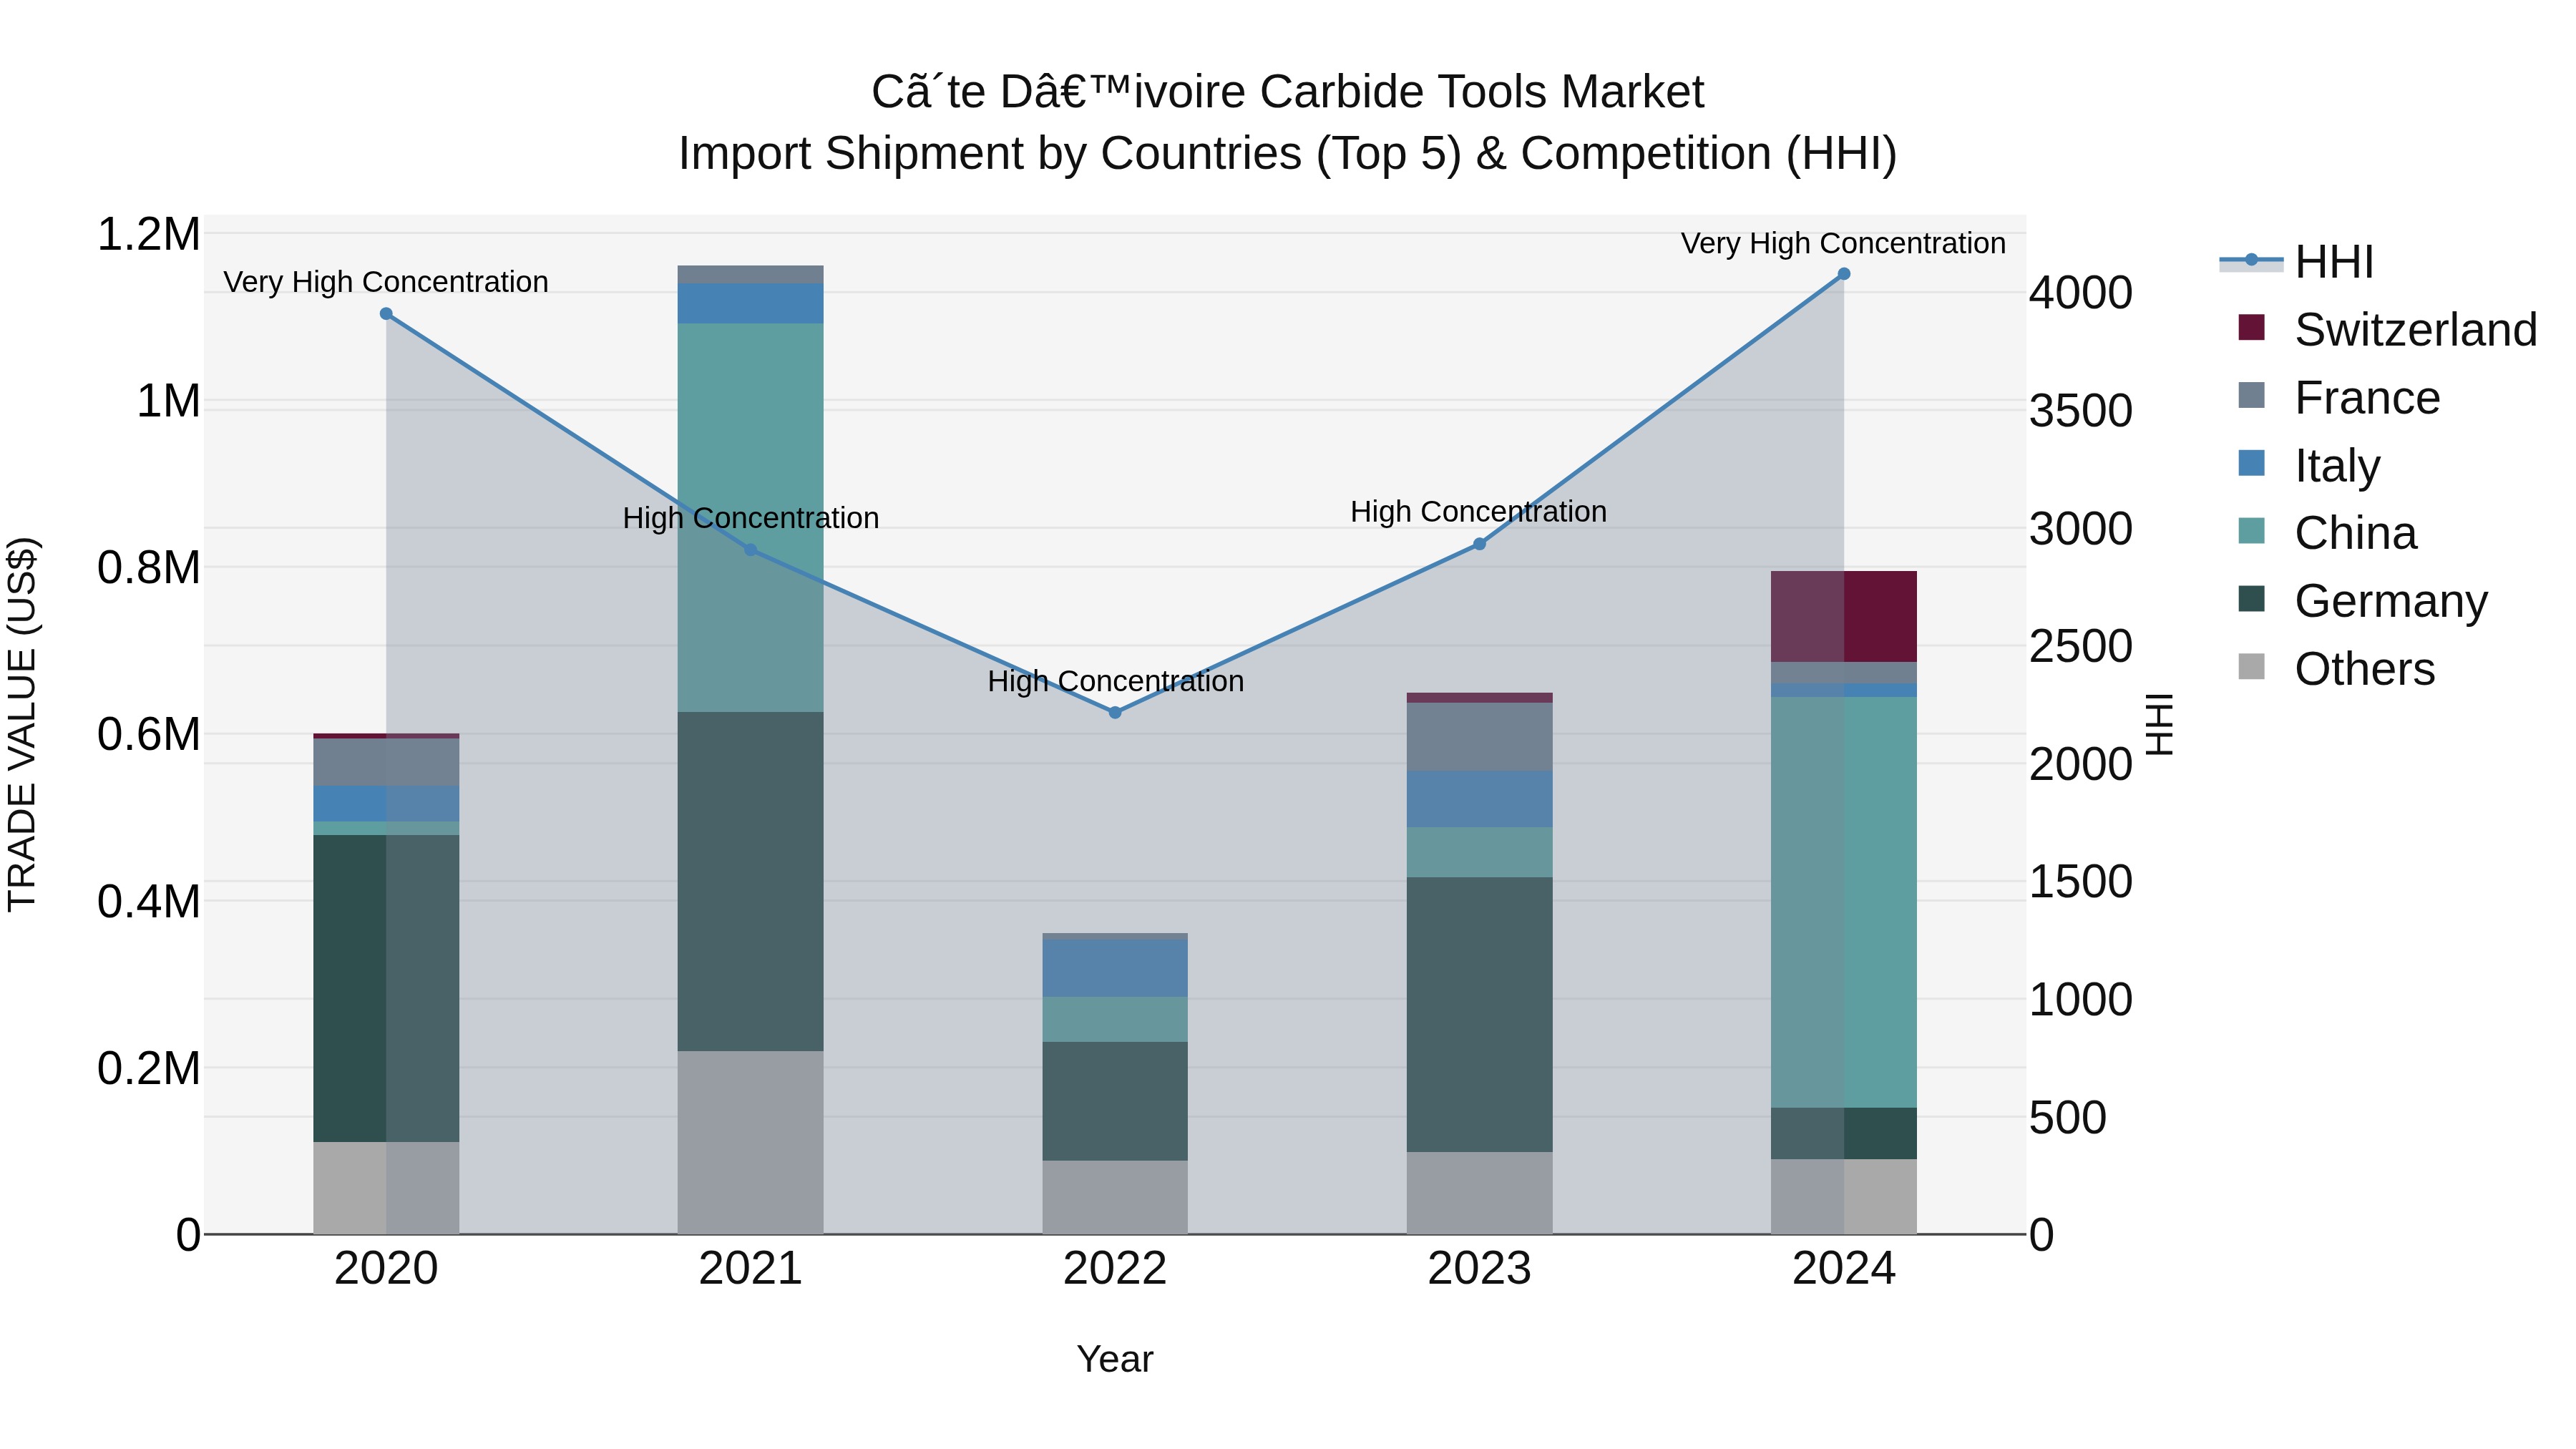
Task: Click the 2021 HHI data point
Action: 751,550
